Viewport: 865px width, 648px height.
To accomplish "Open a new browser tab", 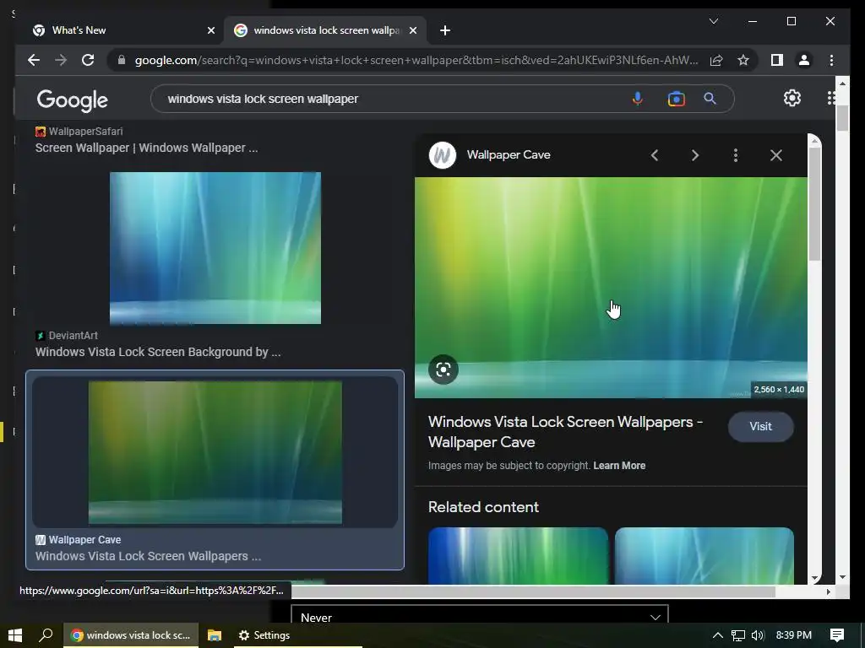I will tap(445, 30).
